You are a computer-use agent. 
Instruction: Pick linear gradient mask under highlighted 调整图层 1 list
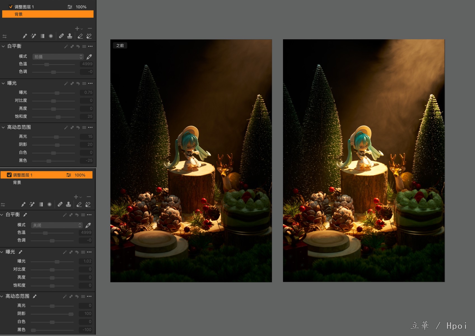41,205
